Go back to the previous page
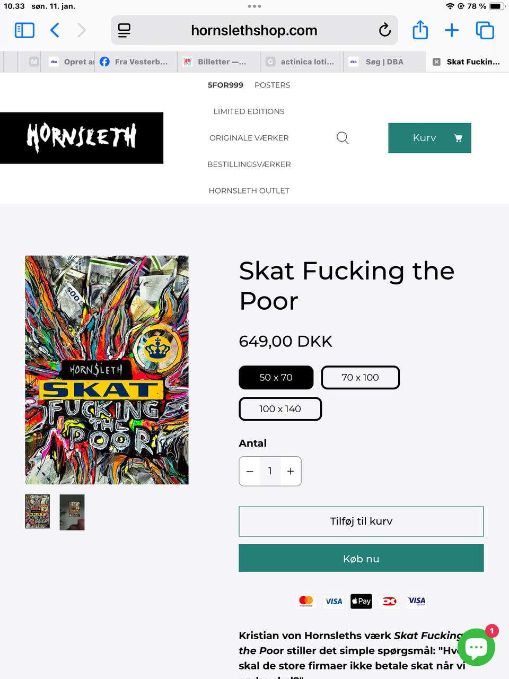The width and height of the screenshot is (509, 679). 55,30
